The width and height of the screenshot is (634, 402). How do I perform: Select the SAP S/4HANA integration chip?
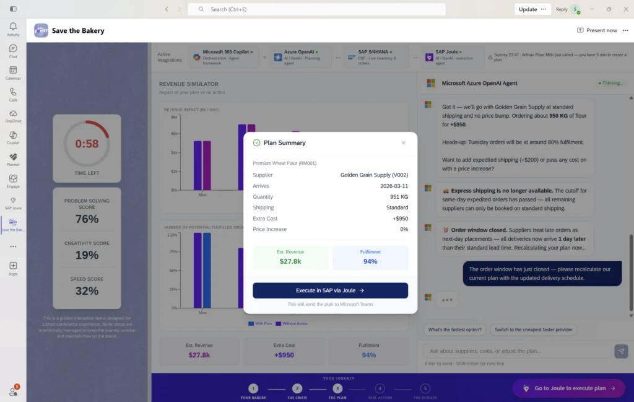[376, 58]
